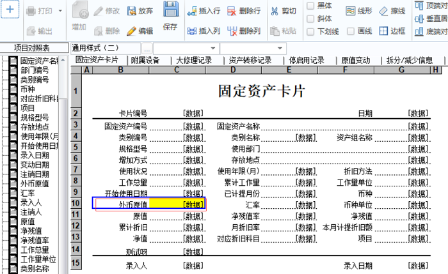The image size is (448, 274).
Task: Click the 输出 export icon
Action: [x=31, y=31]
